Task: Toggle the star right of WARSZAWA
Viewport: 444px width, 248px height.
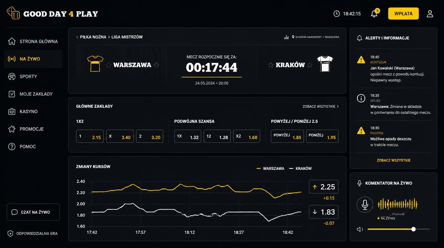Action: 156,65
